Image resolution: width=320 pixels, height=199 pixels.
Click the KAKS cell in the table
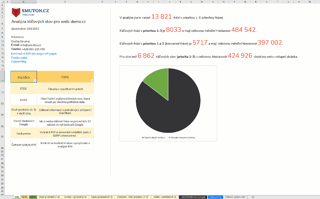click(24, 100)
